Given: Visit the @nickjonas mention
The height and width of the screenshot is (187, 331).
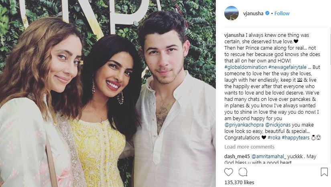Looking at the screenshot, I should point(278,125).
